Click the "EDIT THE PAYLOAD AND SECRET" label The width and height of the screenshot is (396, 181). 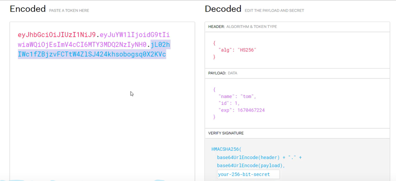pyautogui.click(x=274, y=11)
